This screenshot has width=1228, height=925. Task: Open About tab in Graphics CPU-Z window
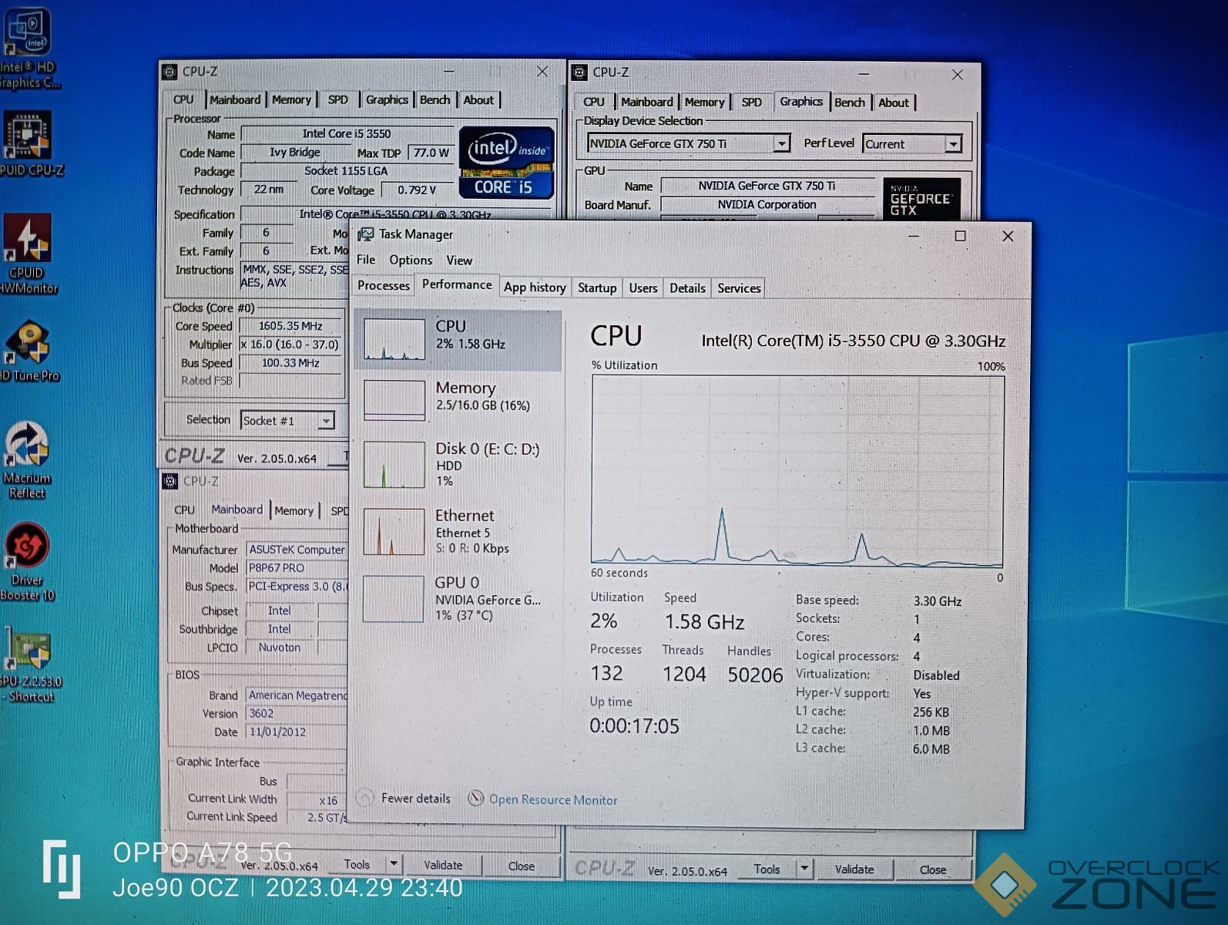(893, 103)
